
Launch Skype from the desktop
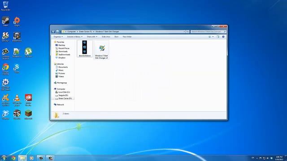17,68
